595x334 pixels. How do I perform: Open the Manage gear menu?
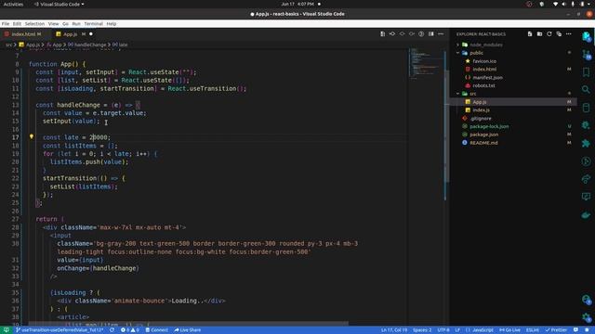pyautogui.click(x=587, y=317)
